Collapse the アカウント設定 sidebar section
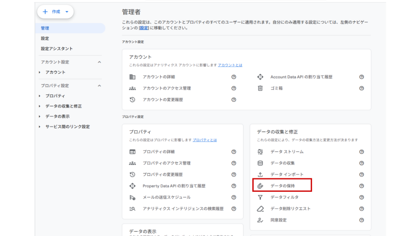Viewport: 420px width, 236px height. coord(99,62)
